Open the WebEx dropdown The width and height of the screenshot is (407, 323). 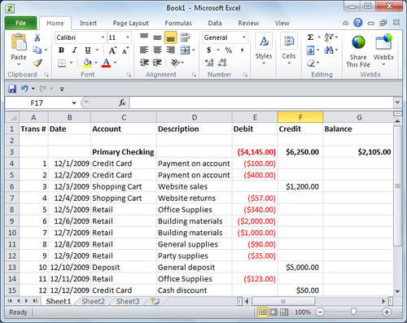point(383,64)
